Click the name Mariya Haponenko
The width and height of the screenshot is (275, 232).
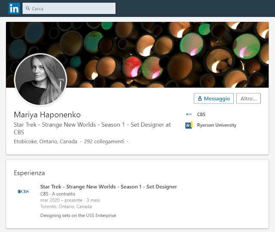pyautogui.click(x=47, y=115)
